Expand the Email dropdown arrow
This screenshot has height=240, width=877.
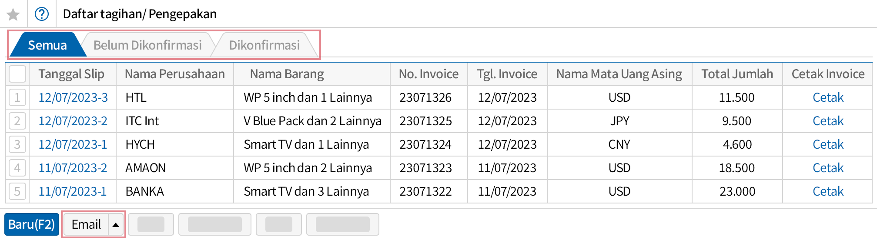116,225
